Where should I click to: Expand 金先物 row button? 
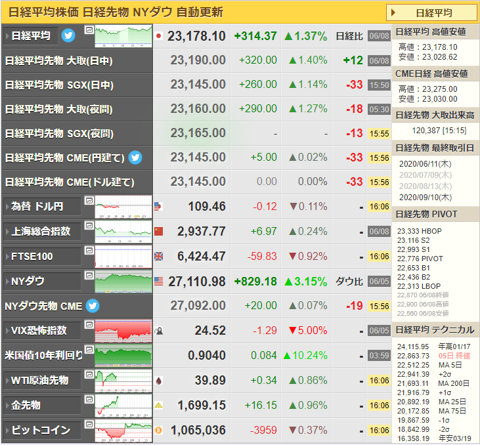[42, 405]
